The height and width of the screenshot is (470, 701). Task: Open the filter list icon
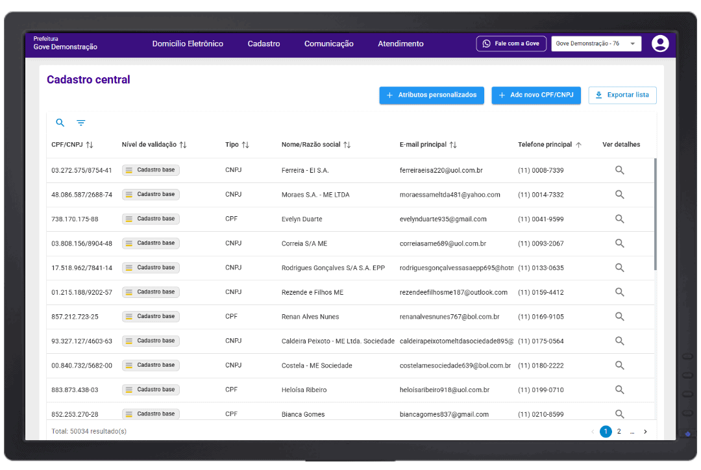click(81, 123)
